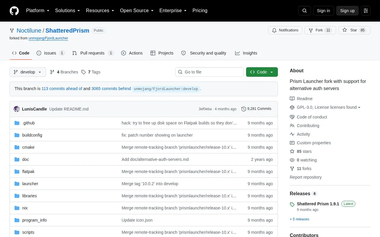This screenshot has height=237, width=380.
Task: Click the star icon beside 85 stars
Action: pyautogui.click(x=292, y=151)
